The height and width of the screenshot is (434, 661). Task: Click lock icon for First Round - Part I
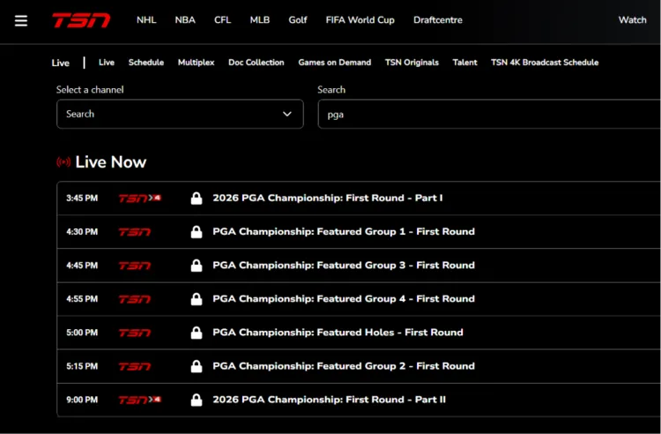pyautogui.click(x=197, y=198)
